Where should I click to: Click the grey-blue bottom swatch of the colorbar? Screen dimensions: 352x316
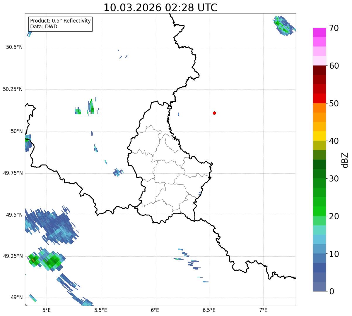tap(319, 286)
